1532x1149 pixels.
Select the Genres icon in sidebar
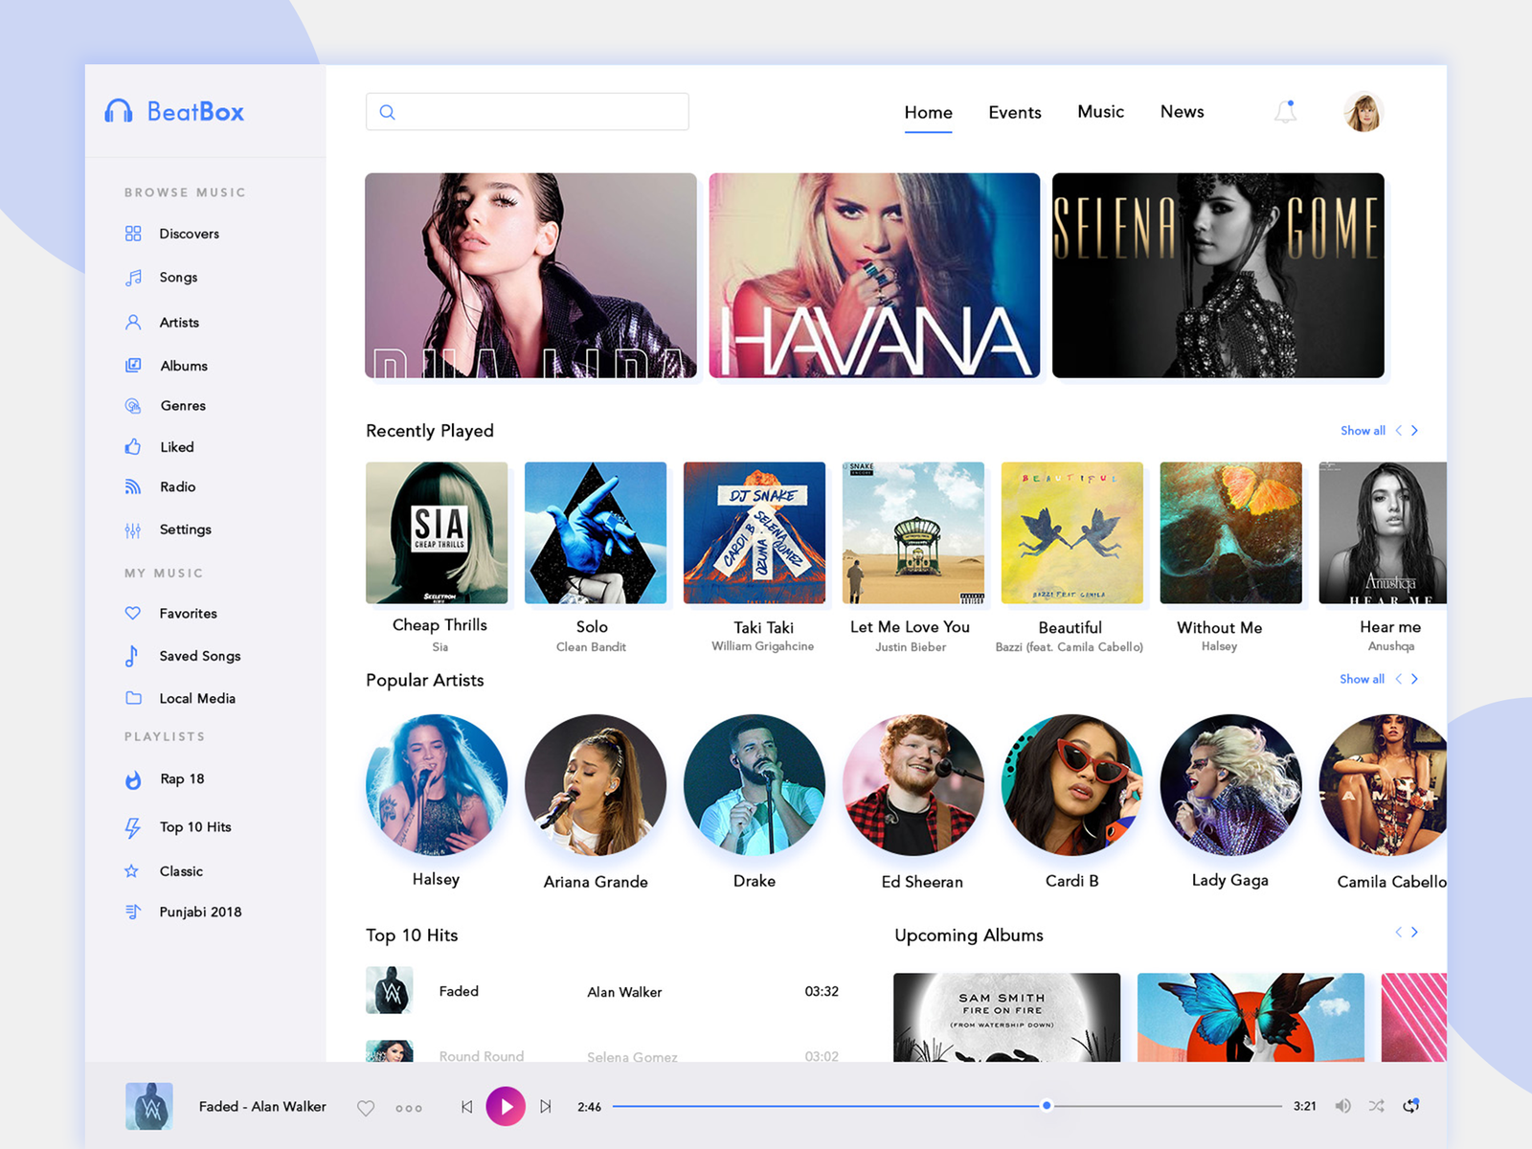tap(132, 405)
